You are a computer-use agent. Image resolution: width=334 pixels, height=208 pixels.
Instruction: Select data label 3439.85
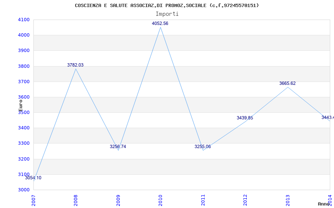(x=245, y=118)
